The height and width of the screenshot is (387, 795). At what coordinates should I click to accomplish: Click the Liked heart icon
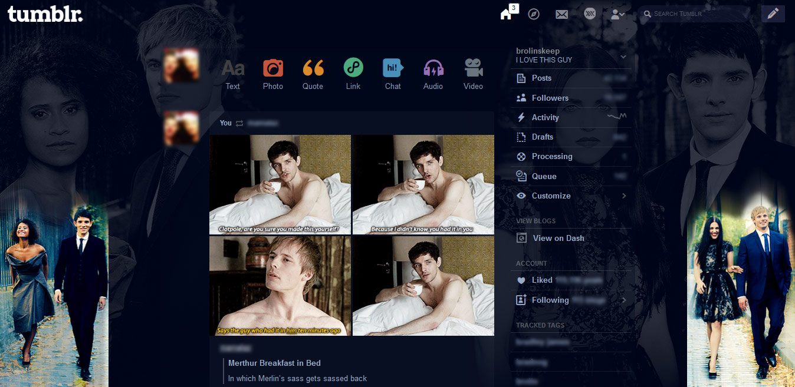click(521, 280)
